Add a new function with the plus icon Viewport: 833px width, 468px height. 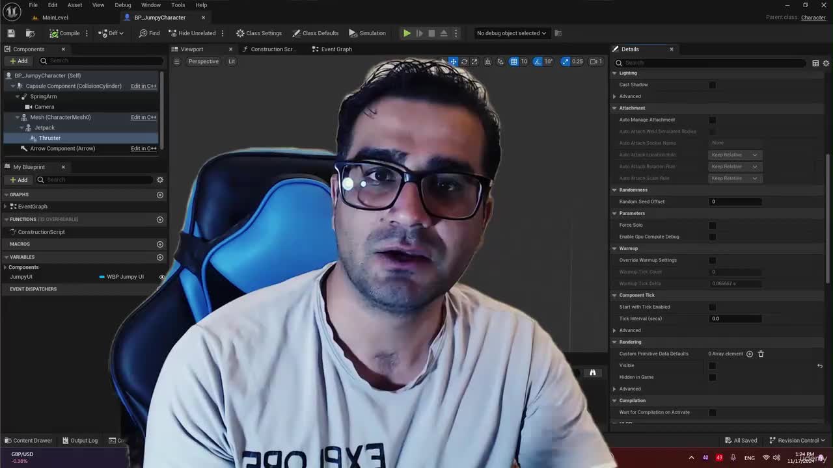(x=160, y=219)
